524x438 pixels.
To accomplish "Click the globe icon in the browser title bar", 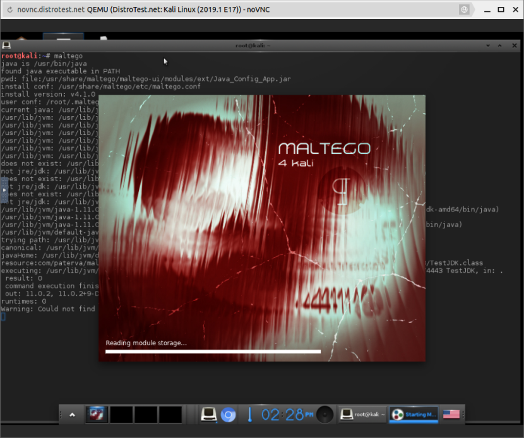I will [464, 10].
